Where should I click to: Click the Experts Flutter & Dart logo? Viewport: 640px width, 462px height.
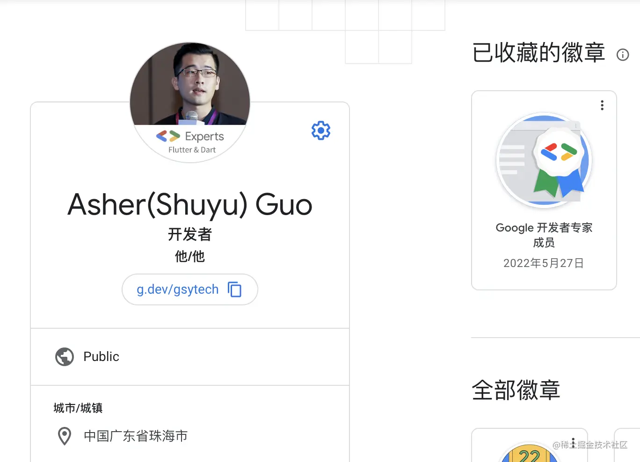(190, 142)
